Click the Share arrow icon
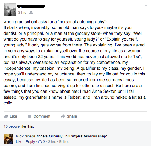Image resolution: width=151 pixels, height=146 pixels. point(63,116)
